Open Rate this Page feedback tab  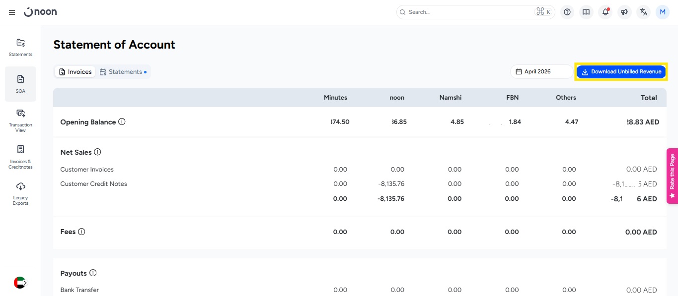672,176
